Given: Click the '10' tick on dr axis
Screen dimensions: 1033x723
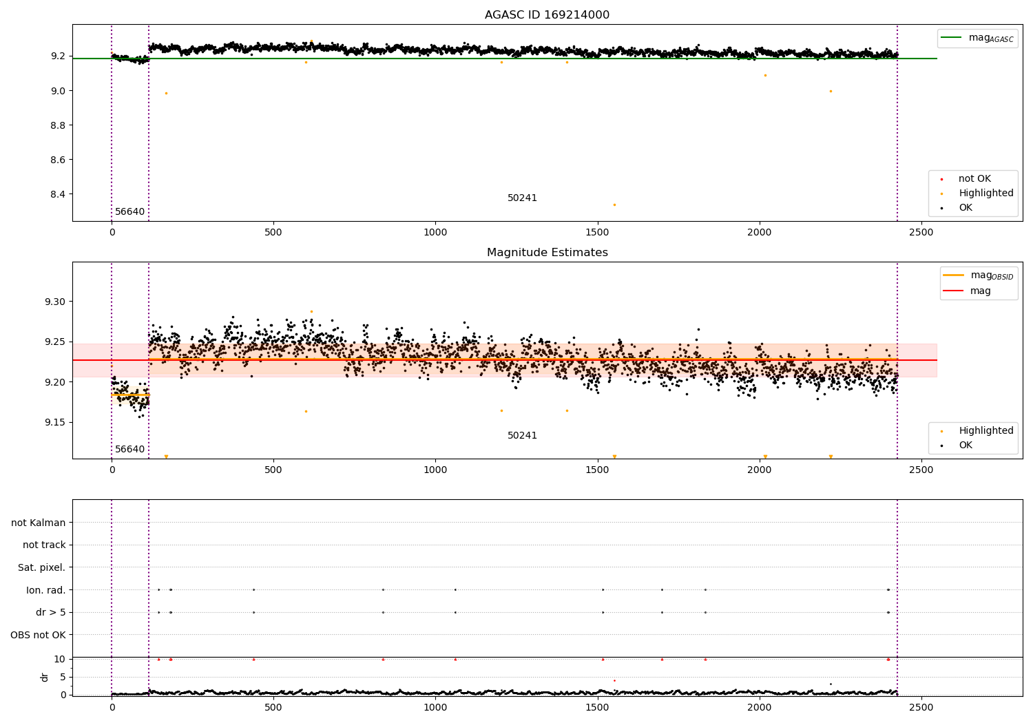Looking at the screenshot, I should click(x=60, y=659).
